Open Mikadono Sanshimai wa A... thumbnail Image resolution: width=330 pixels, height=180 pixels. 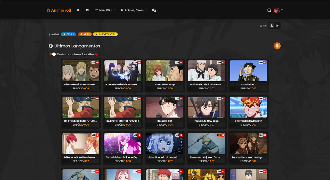pos(81,143)
